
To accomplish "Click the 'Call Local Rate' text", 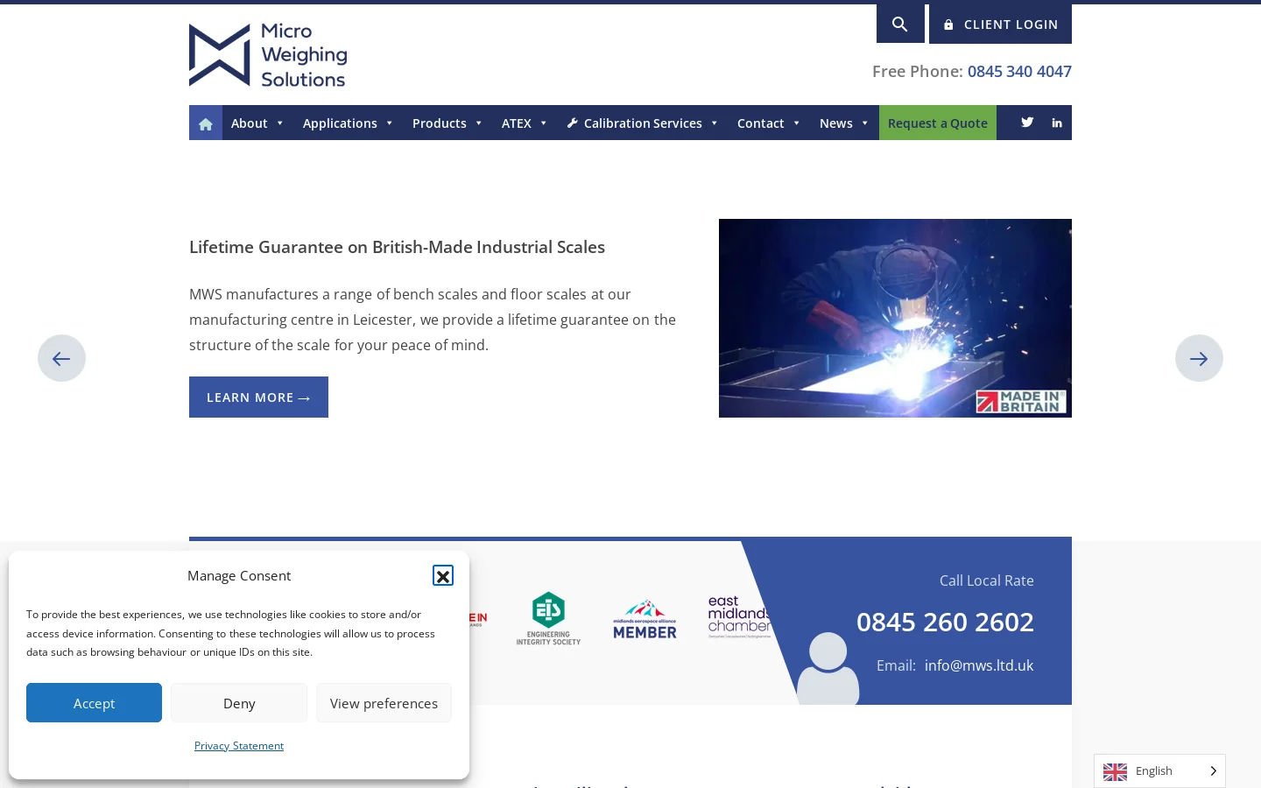I will [x=987, y=580].
